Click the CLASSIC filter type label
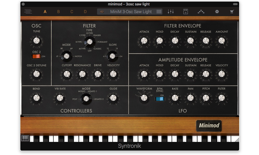 pyautogui.click(x=98, y=49)
